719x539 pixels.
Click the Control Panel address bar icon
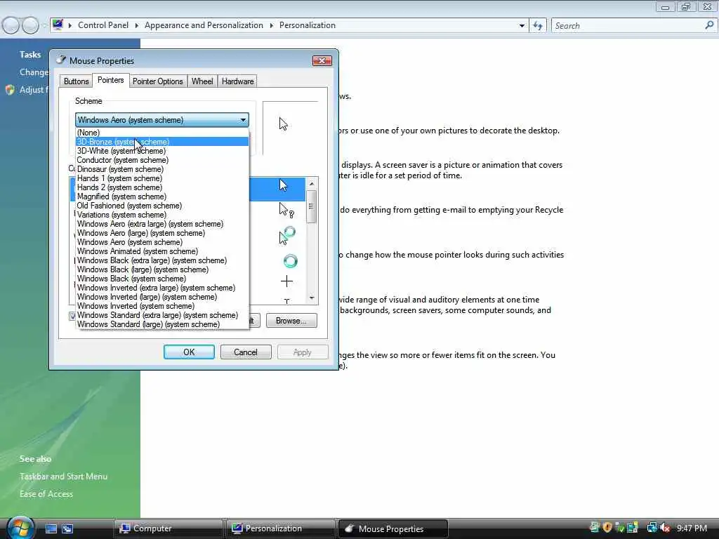click(x=58, y=25)
